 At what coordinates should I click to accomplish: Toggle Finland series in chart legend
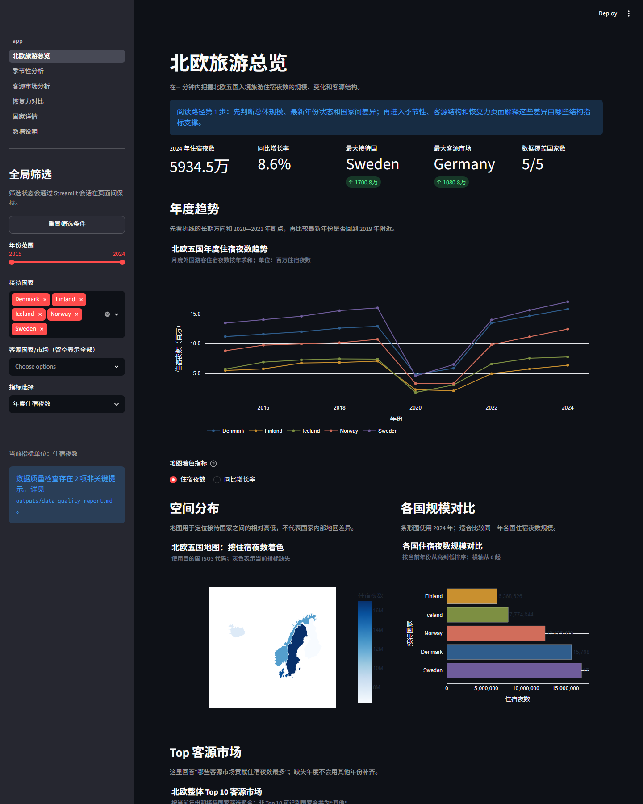(x=266, y=431)
